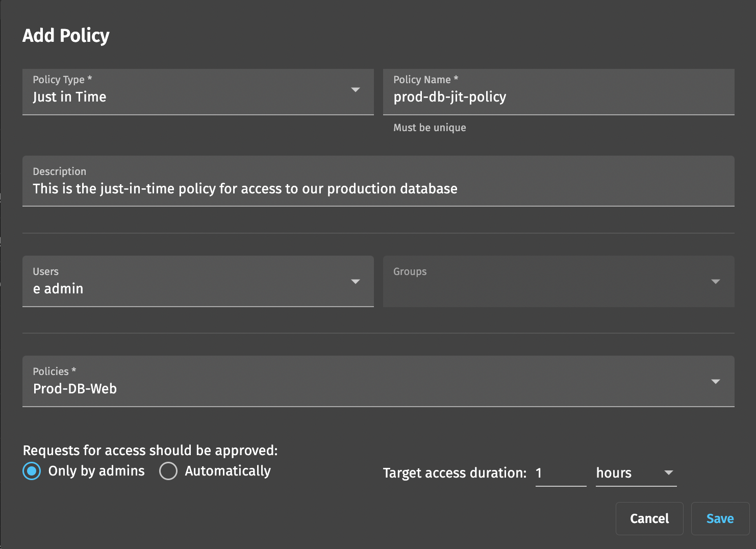Click the Policies field dropdown arrow
The width and height of the screenshot is (756, 549).
[715, 382]
